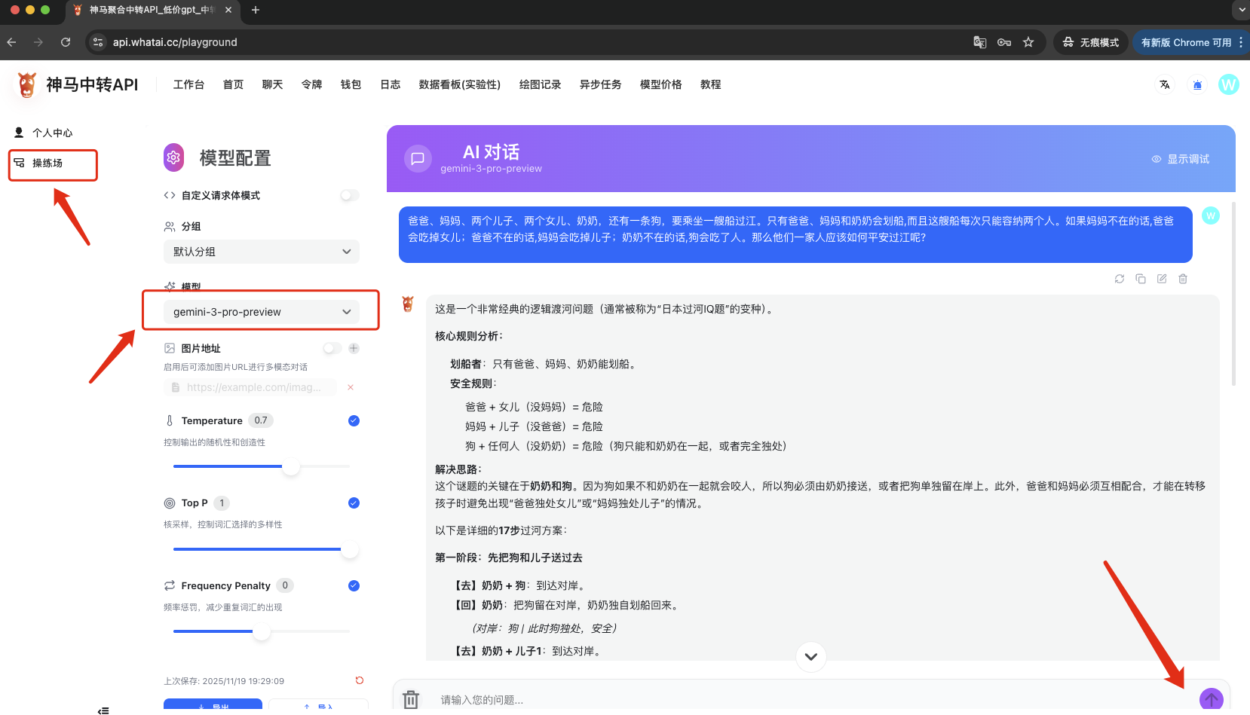Open 数据看板(实验性) in top navigation

460,84
